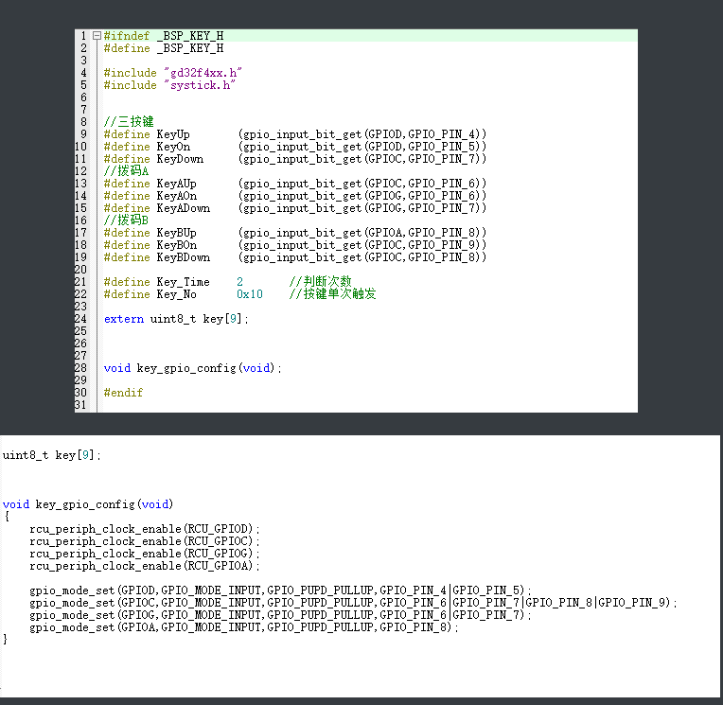Click the //判断次数 comment
This screenshot has width=723, height=705.
321,282
